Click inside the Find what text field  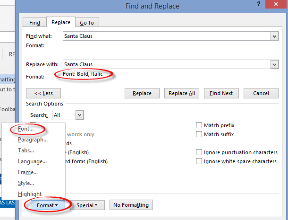pos(167,36)
